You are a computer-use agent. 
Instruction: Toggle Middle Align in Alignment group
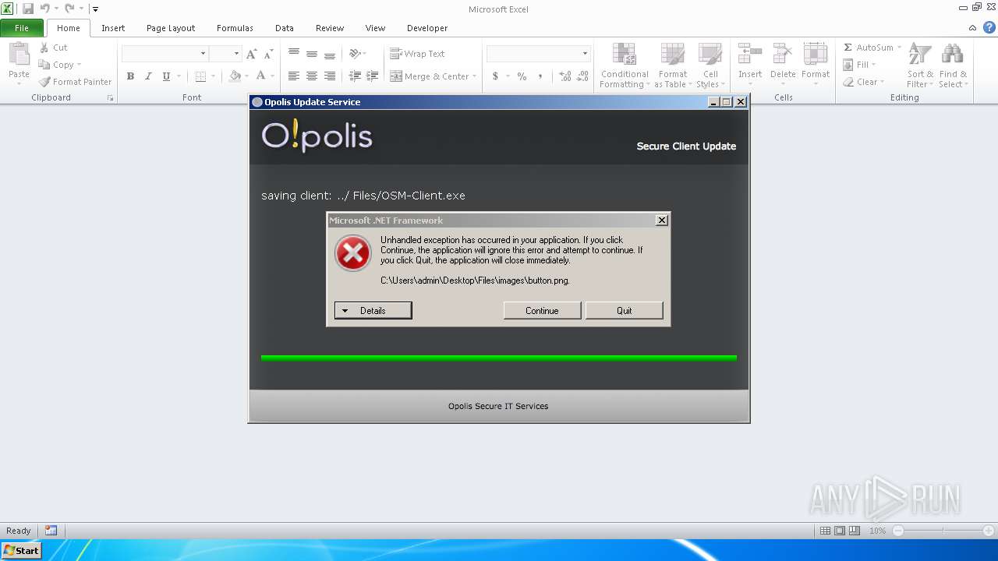(x=312, y=54)
